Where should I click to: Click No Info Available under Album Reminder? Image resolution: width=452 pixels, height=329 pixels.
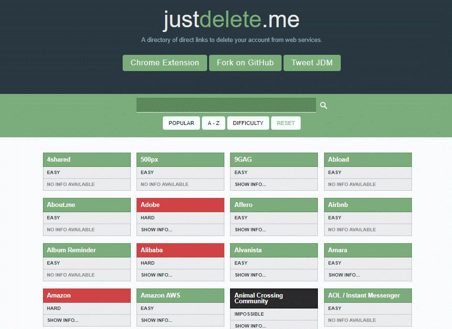tap(71, 275)
